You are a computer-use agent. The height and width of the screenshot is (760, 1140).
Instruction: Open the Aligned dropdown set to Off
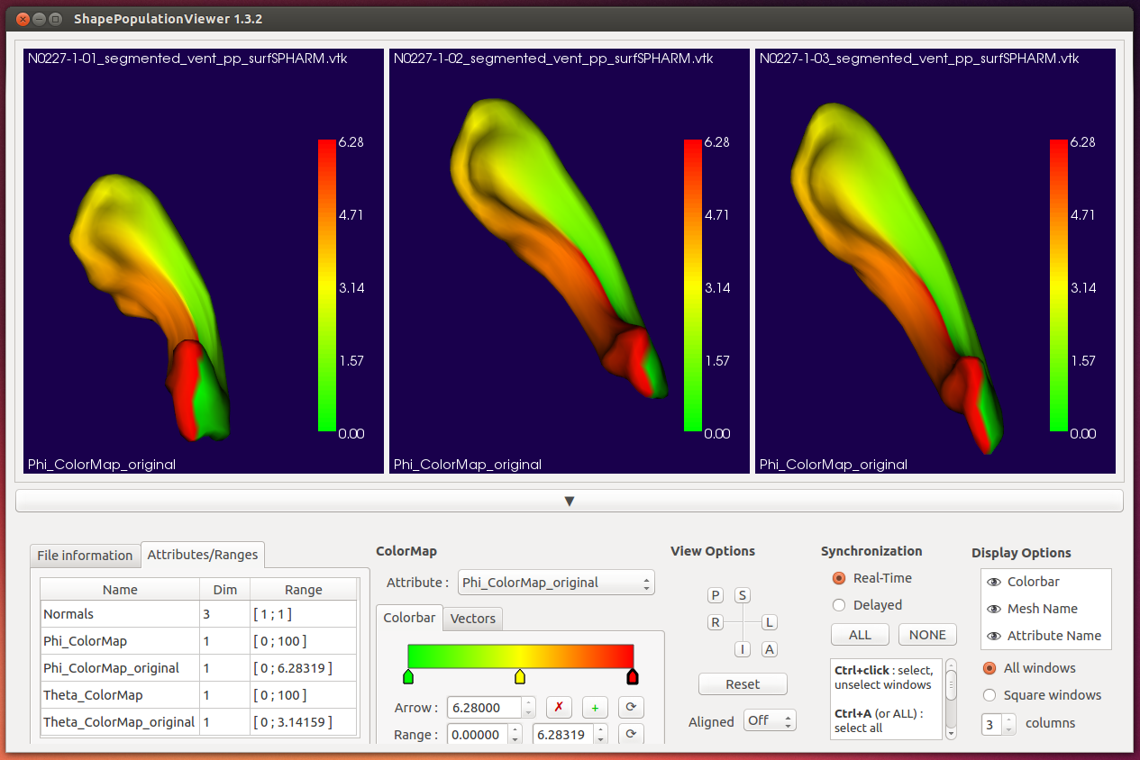[770, 720]
